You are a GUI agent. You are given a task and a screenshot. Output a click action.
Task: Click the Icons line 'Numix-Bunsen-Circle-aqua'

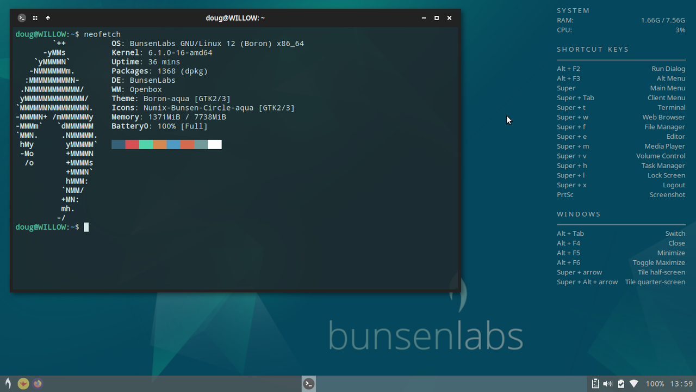(203, 108)
